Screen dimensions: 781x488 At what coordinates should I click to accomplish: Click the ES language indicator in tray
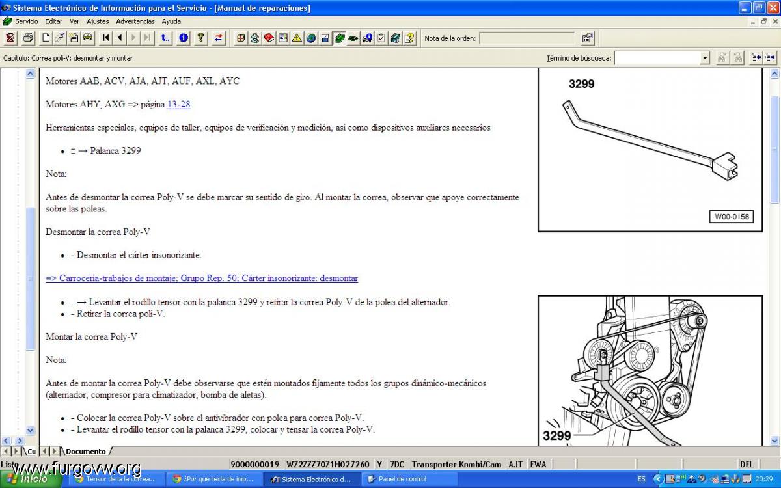[x=642, y=479]
